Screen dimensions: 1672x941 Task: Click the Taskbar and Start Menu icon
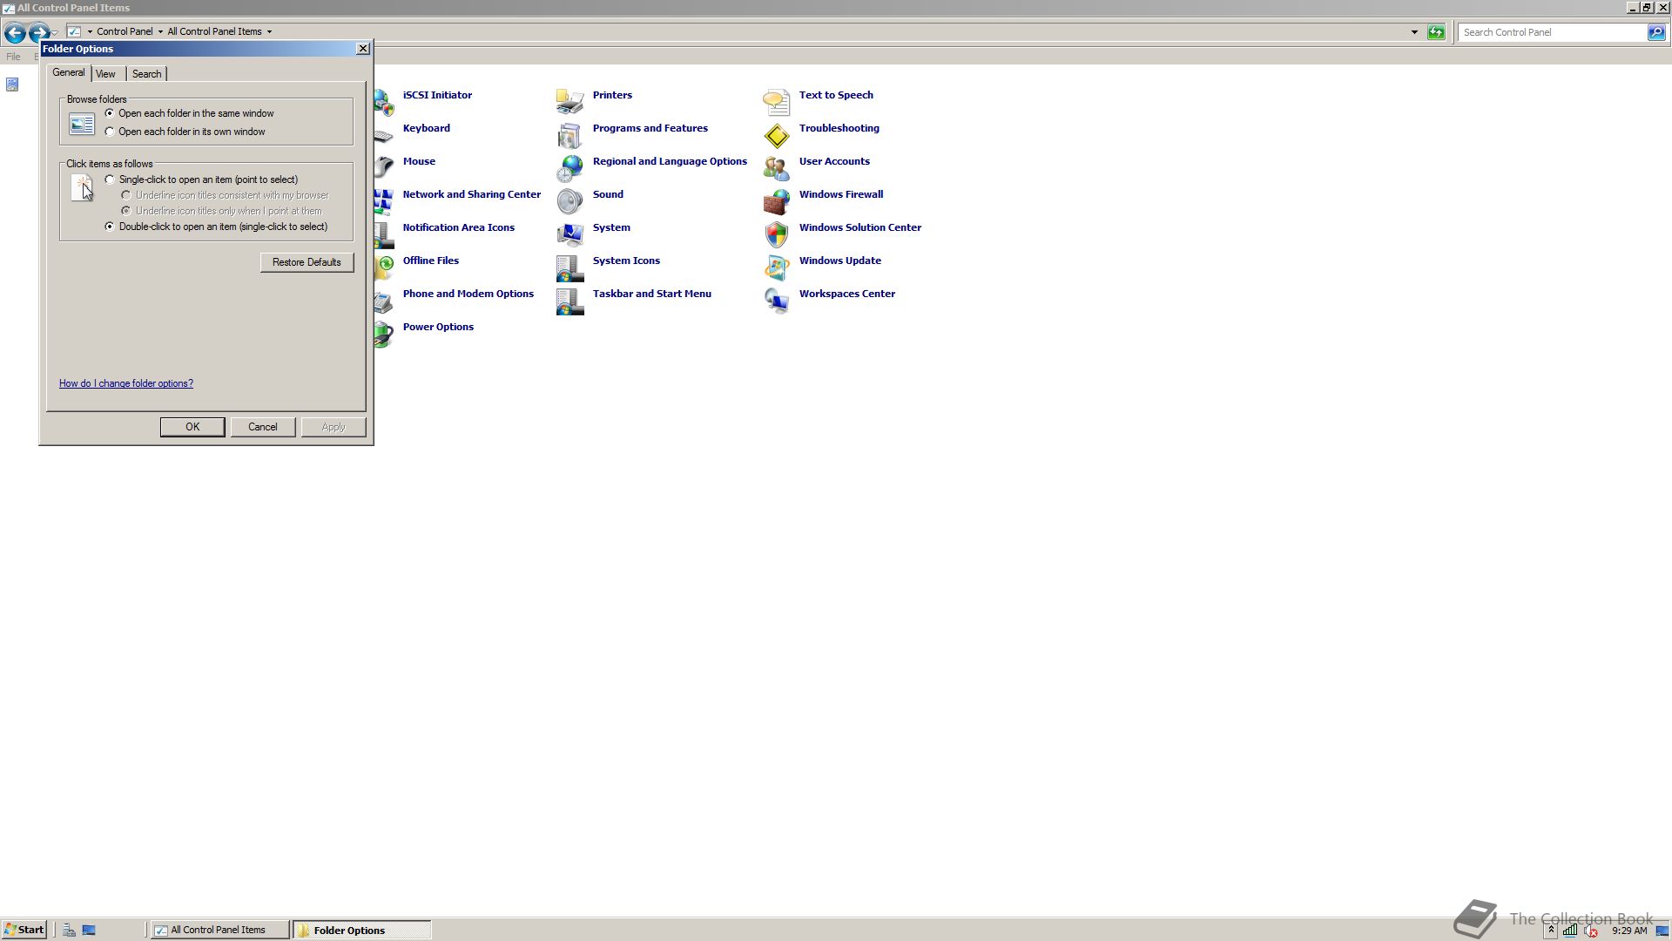point(570,301)
